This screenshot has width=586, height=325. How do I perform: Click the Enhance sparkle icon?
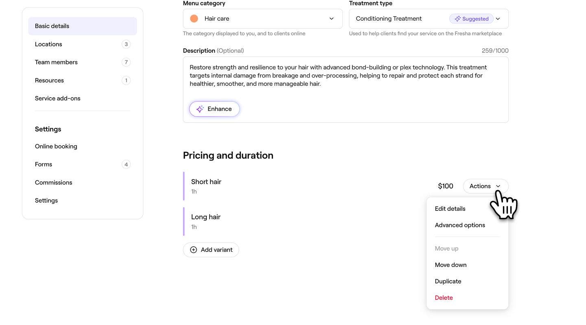pyautogui.click(x=200, y=109)
